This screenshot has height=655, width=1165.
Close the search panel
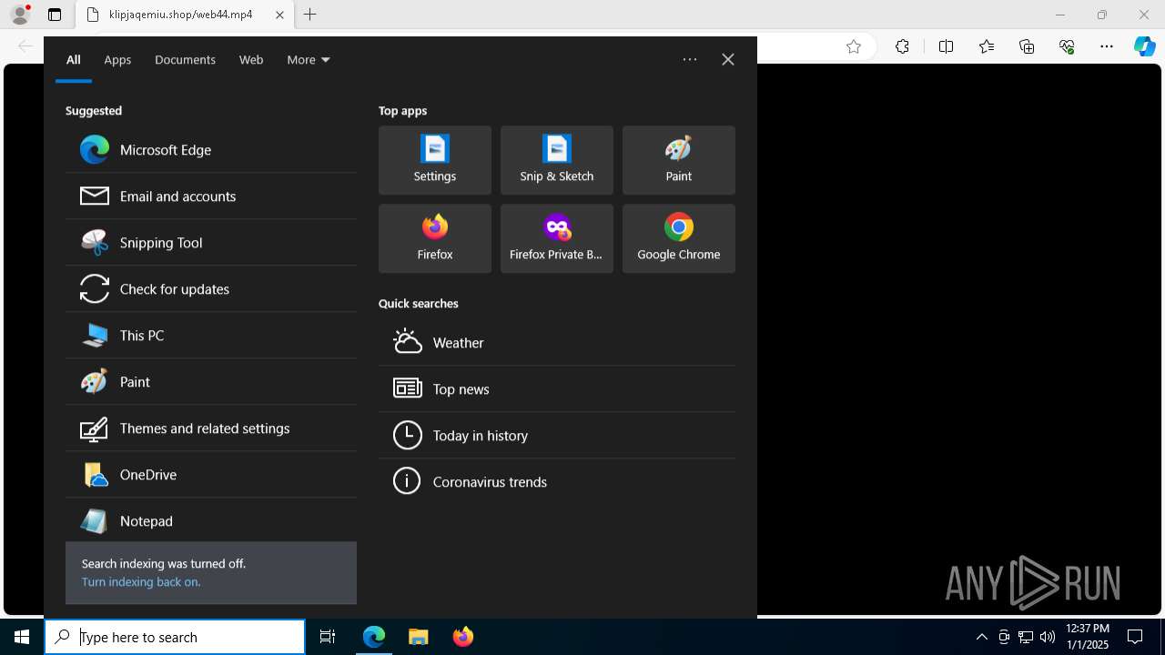coord(728,59)
